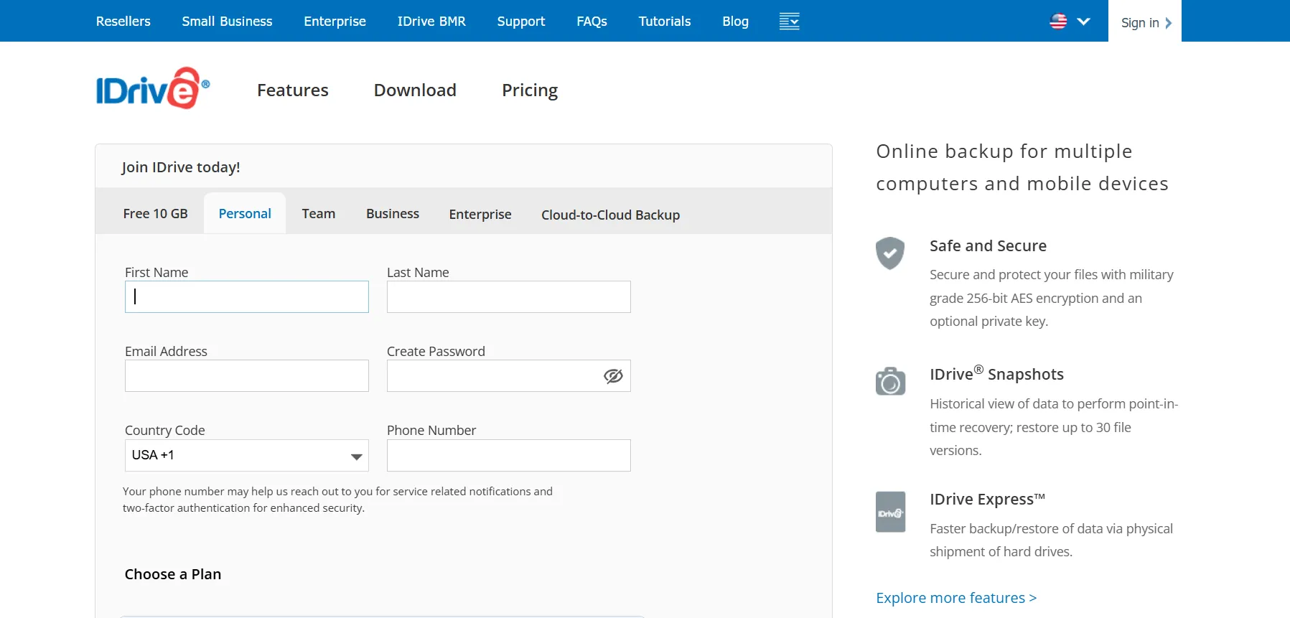Visit the Blog
The height and width of the screenshot is (618, 1290).
(x=735, y=22)
